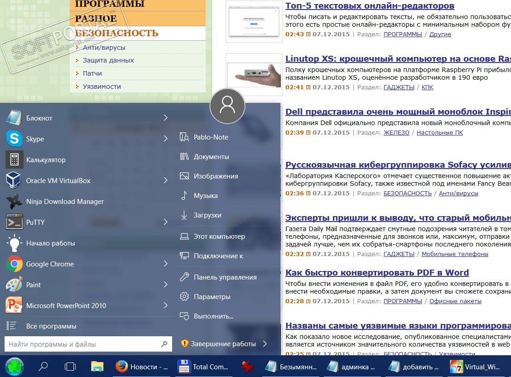Click the user account avatar icon
The image size is (511, 377).
click(227, 106)
